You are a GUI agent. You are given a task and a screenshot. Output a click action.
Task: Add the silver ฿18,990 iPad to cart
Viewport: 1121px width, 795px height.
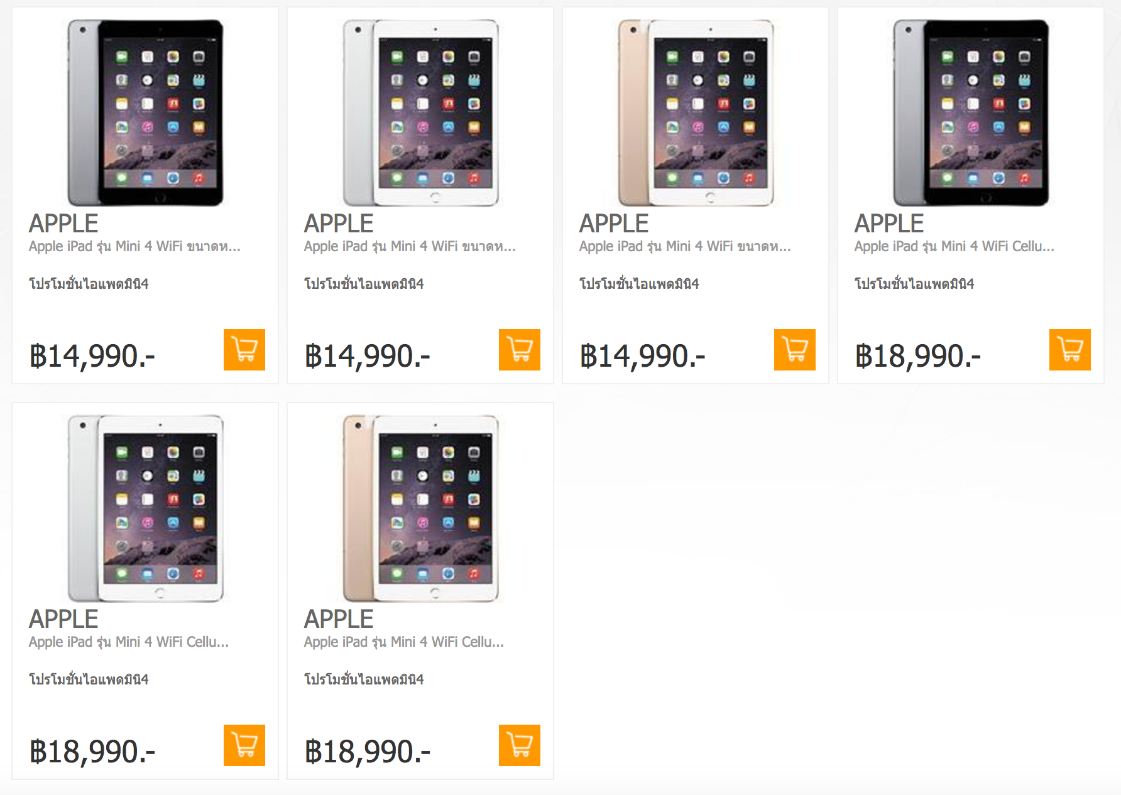tap(244, 745)
